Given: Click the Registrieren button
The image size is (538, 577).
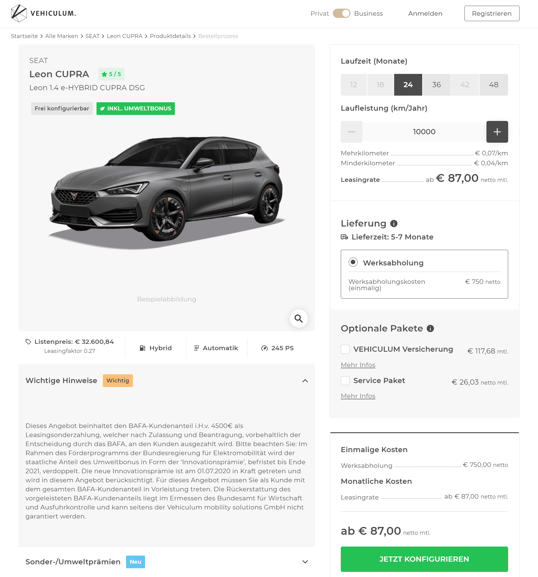Looking at the screenshot, I should 492,14.
